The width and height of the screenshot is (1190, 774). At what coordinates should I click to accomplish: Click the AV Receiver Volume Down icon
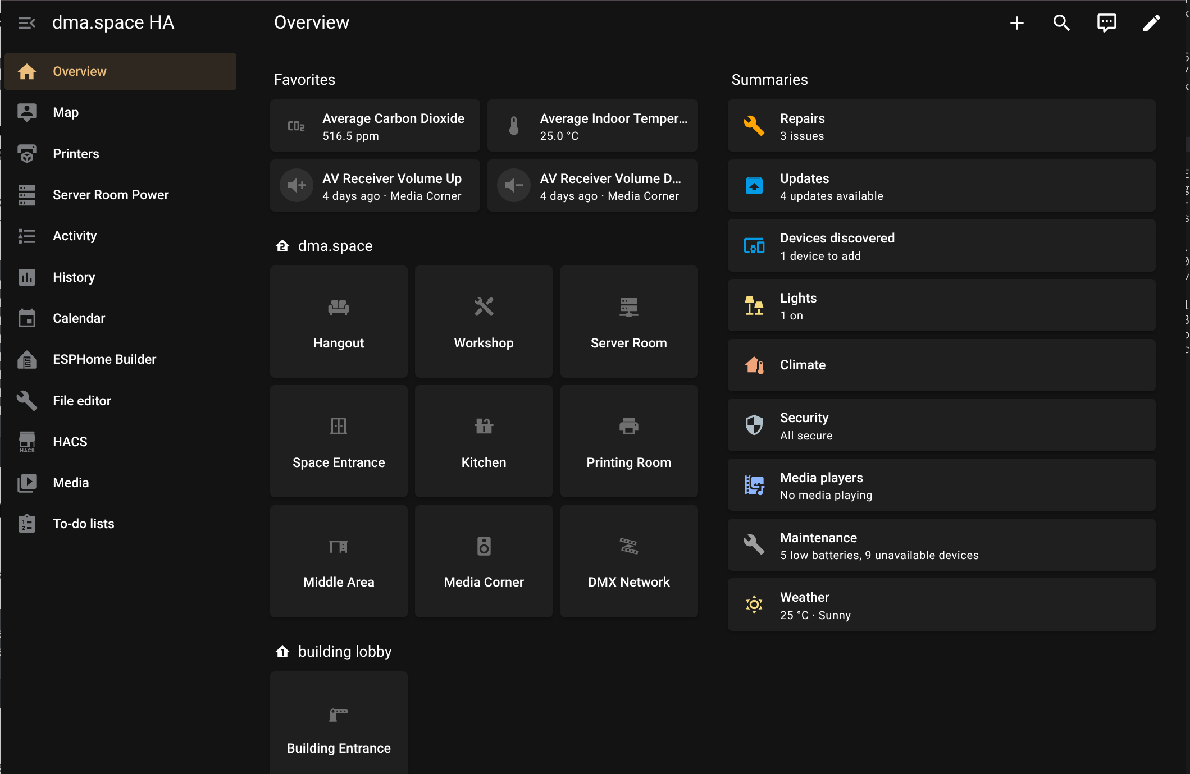[x=514, y=185]
